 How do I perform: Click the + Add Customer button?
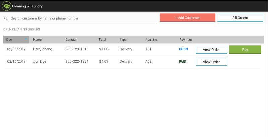click(188, 18)
